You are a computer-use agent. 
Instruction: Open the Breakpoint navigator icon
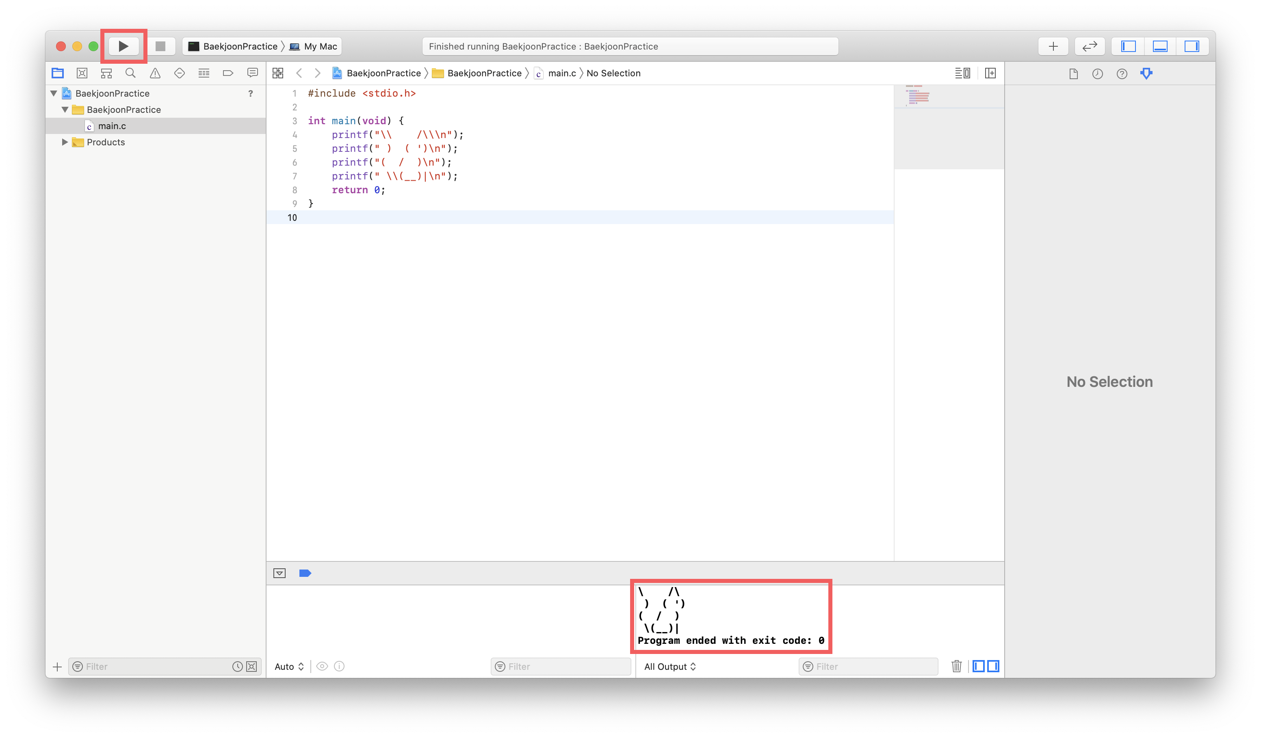tap(228, 73)
